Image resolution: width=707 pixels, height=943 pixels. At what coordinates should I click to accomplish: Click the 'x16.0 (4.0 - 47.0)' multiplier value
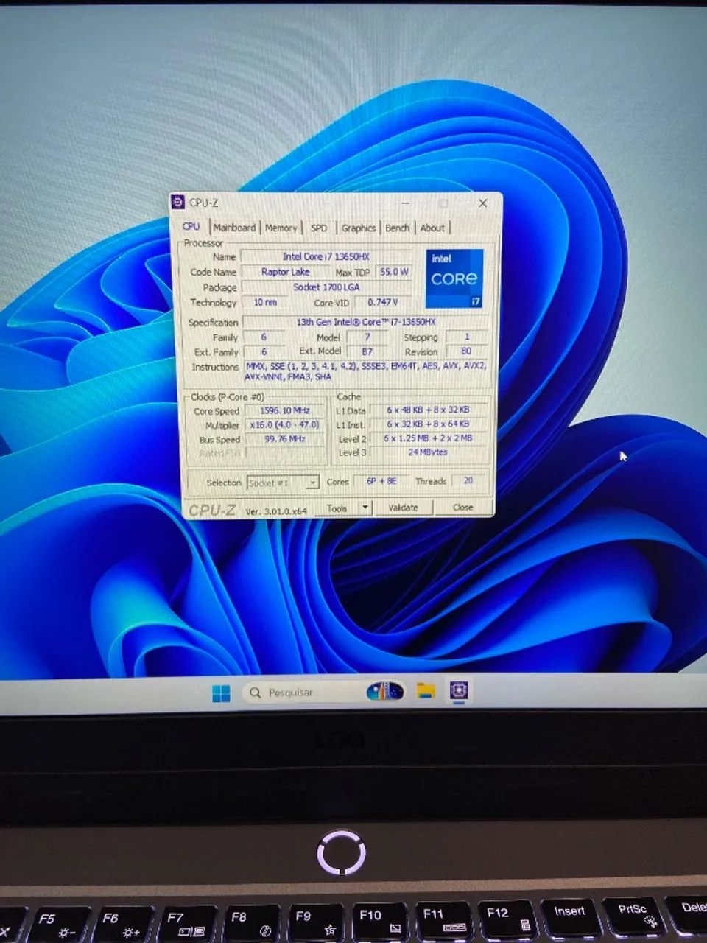[x=285, y=425]
